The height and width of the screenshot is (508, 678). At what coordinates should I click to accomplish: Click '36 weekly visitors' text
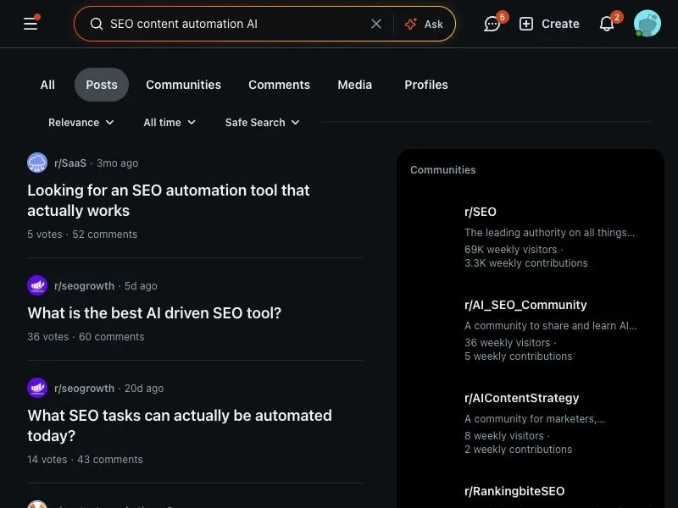click(507, 343)
